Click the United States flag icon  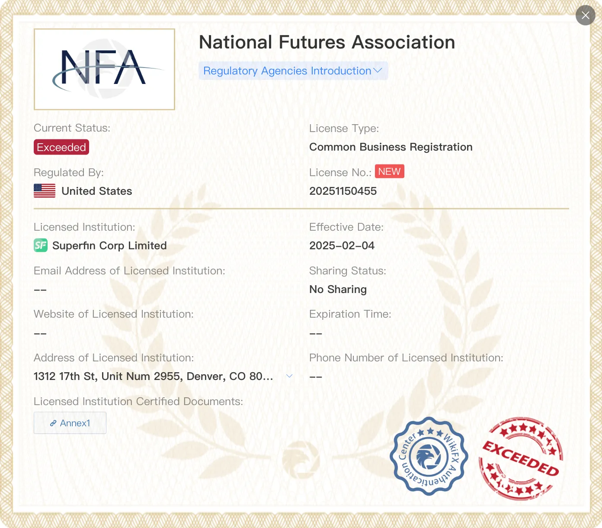pos(45,191)
